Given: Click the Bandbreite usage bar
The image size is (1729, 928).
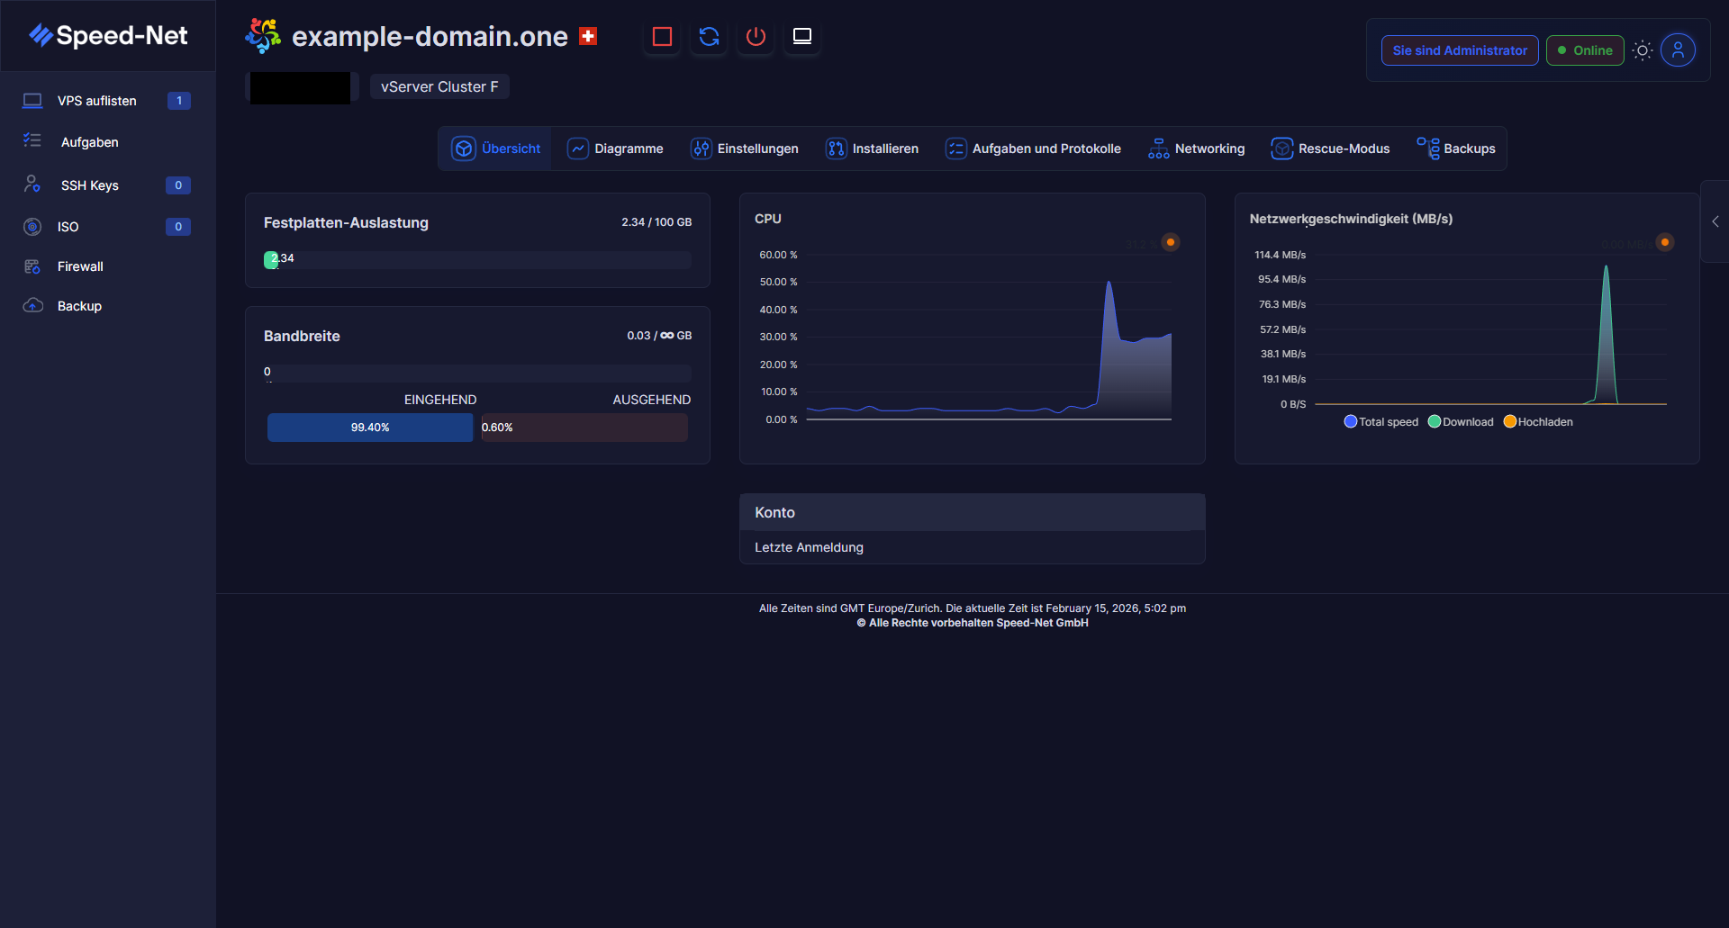Looking at the screenshot, I should tap(477, 374).
